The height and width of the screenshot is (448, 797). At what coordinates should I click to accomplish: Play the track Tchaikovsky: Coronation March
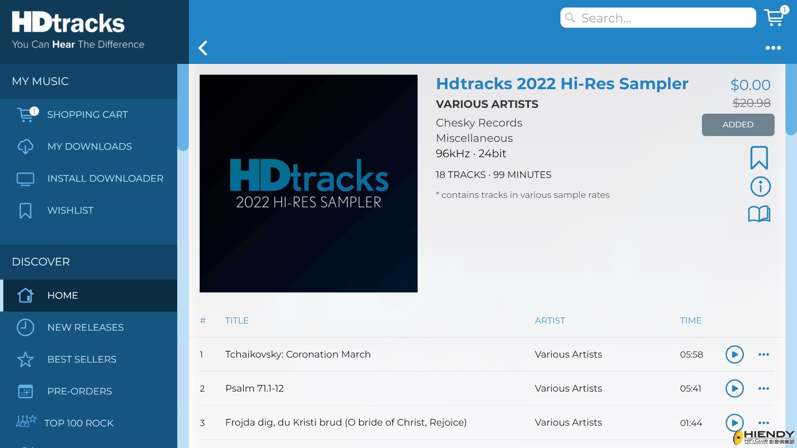[x=734, y=354]
